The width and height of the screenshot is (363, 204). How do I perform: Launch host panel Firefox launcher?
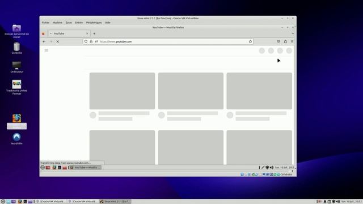20,202
